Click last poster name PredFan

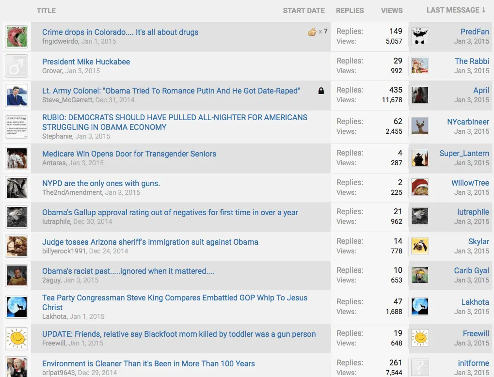click(x=475, y=32)
